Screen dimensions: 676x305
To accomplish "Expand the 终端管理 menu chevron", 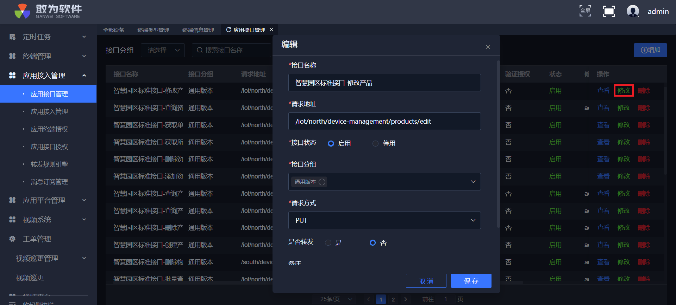I will [84, 56].
